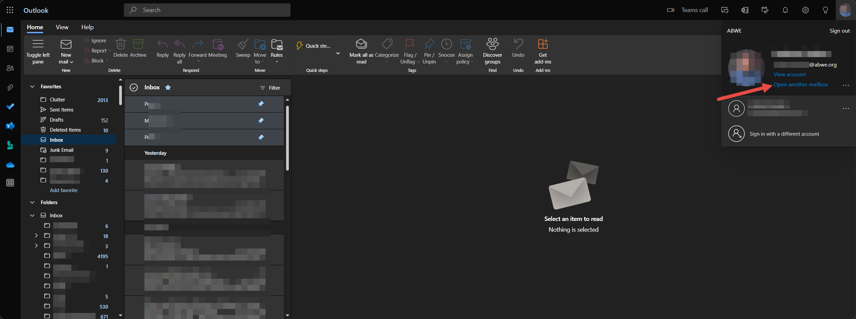Unpin the first pinned message
The height and width of the screenshot is (319, 856).
click(x=261, y=104)
